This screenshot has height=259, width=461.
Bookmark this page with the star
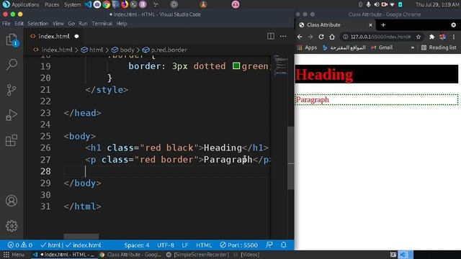tap(419, 37)
